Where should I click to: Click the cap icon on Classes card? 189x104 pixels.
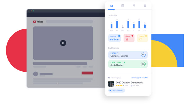(x=132, y=36)
